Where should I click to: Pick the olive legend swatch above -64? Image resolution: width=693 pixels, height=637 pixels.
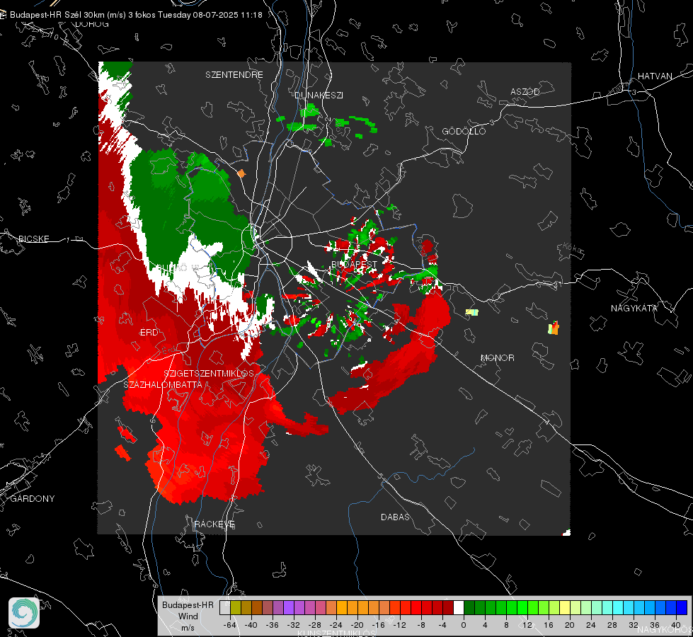(x=236, y=607)
